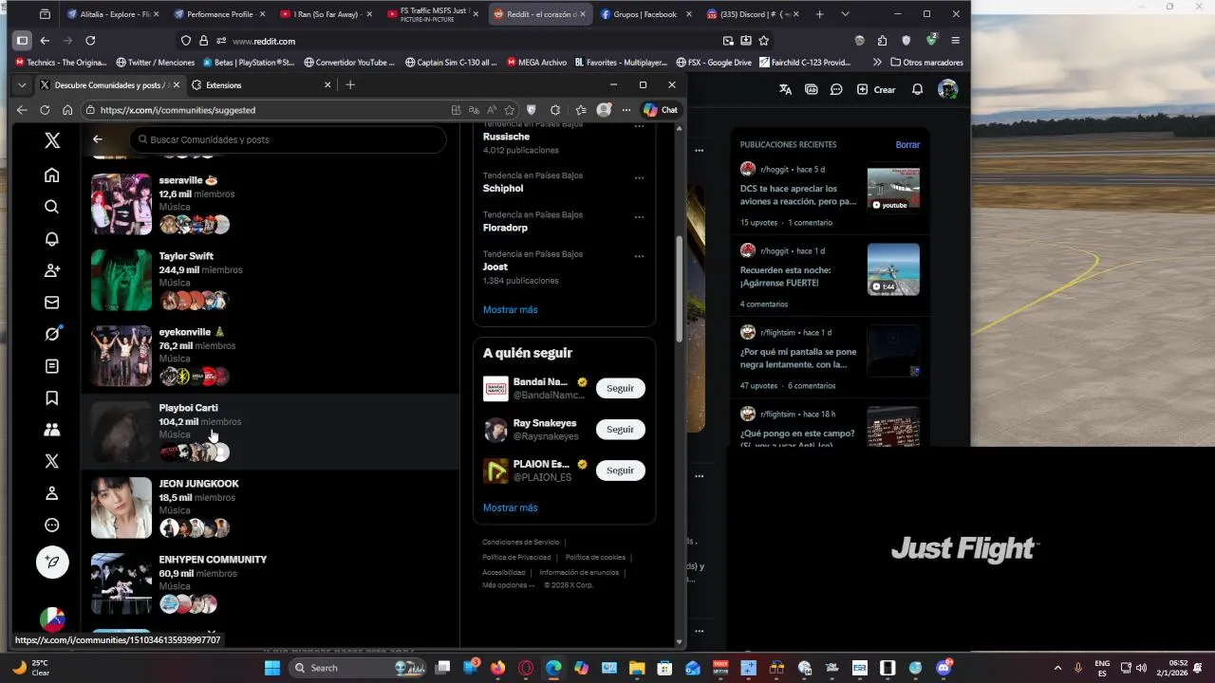Follow Bandai Namco with Seguir button
This screenshot has height=683, width=1215.
621,388
